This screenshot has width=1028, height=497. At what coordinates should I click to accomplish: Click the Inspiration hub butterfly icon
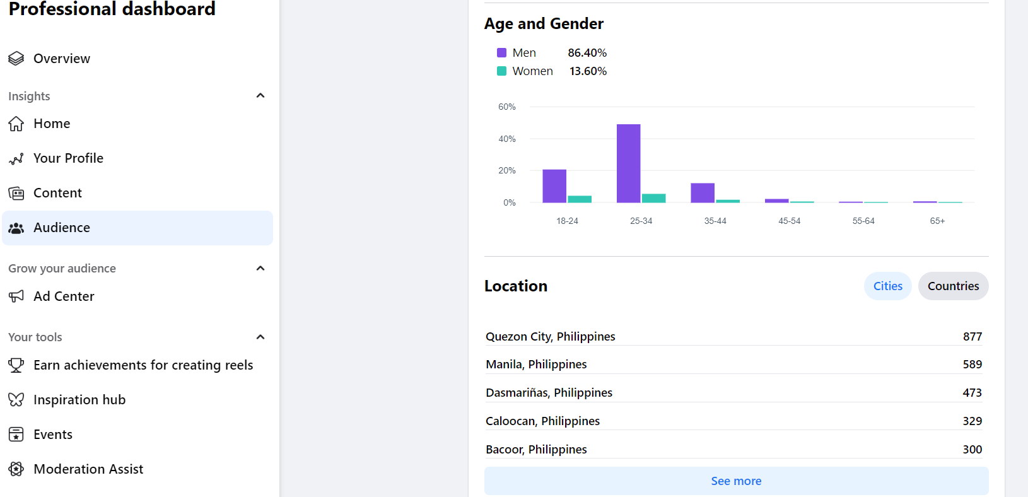[x=16, y=400]
